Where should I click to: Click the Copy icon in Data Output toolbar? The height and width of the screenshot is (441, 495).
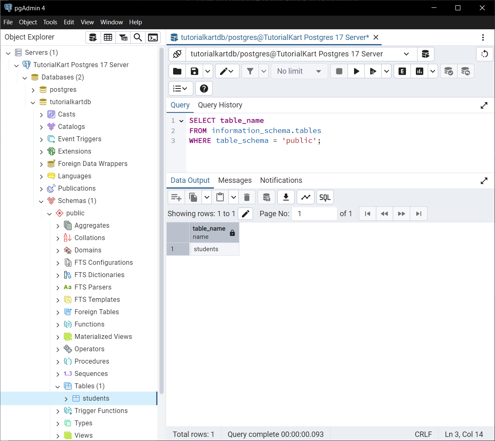tap(193, 197)
